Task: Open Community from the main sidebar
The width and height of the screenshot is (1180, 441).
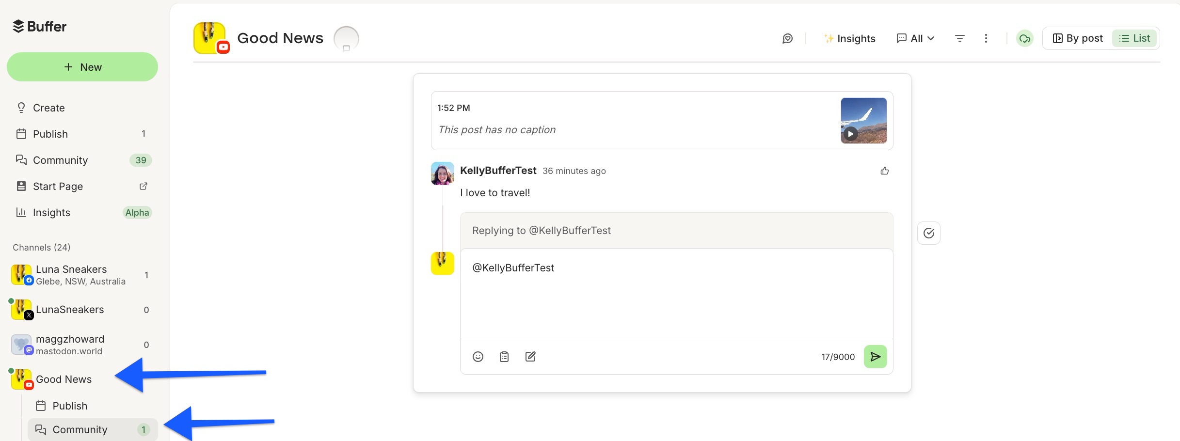Action: 60,160
